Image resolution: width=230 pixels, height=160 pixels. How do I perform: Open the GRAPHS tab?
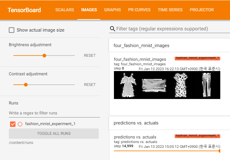click(x=112, y=10)
